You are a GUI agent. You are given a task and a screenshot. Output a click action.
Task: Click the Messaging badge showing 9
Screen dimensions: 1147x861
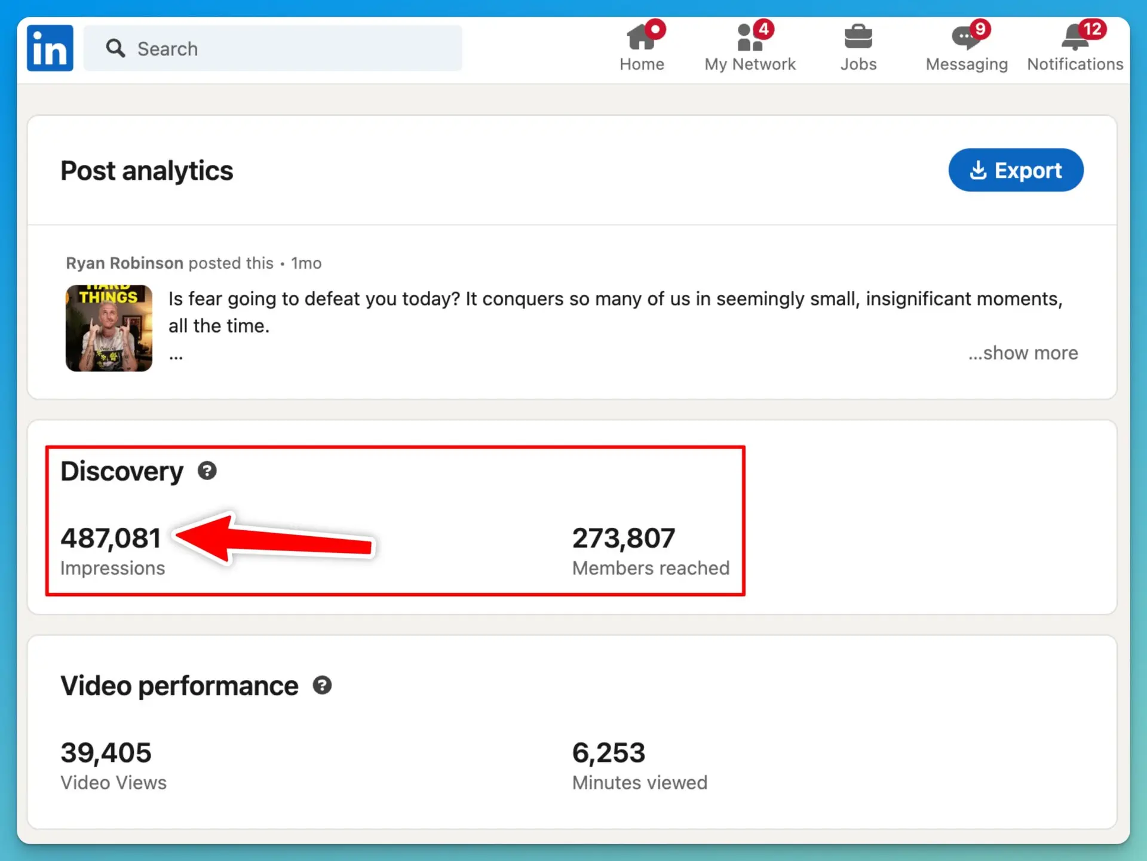(x=980, y=29)
